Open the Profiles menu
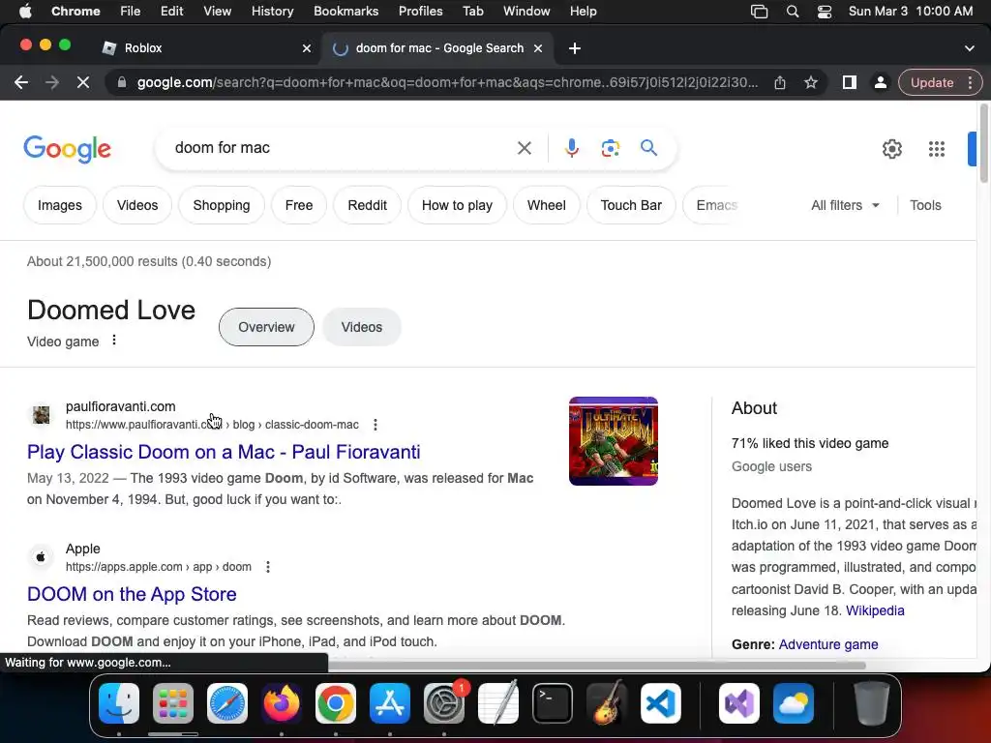The height and width of the screenshot is (743, 991). [x=420, y=12]
